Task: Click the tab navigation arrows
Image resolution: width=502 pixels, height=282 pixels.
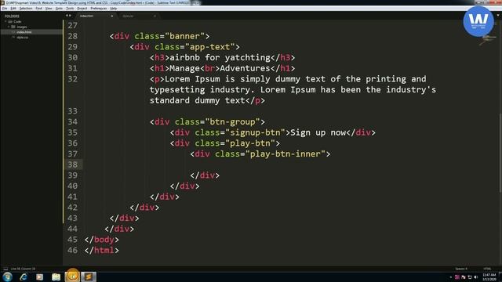Action: click(68, 16)
